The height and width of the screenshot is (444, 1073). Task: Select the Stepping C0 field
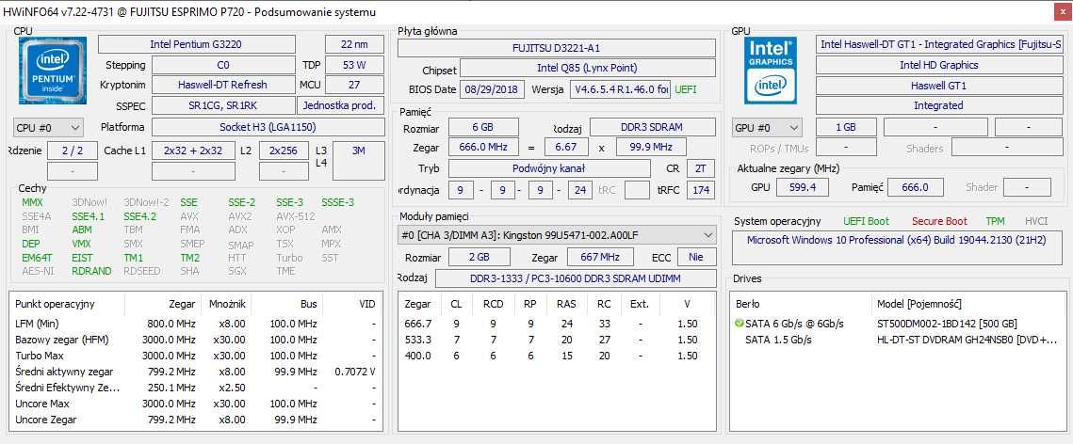(x=224, y=65)
